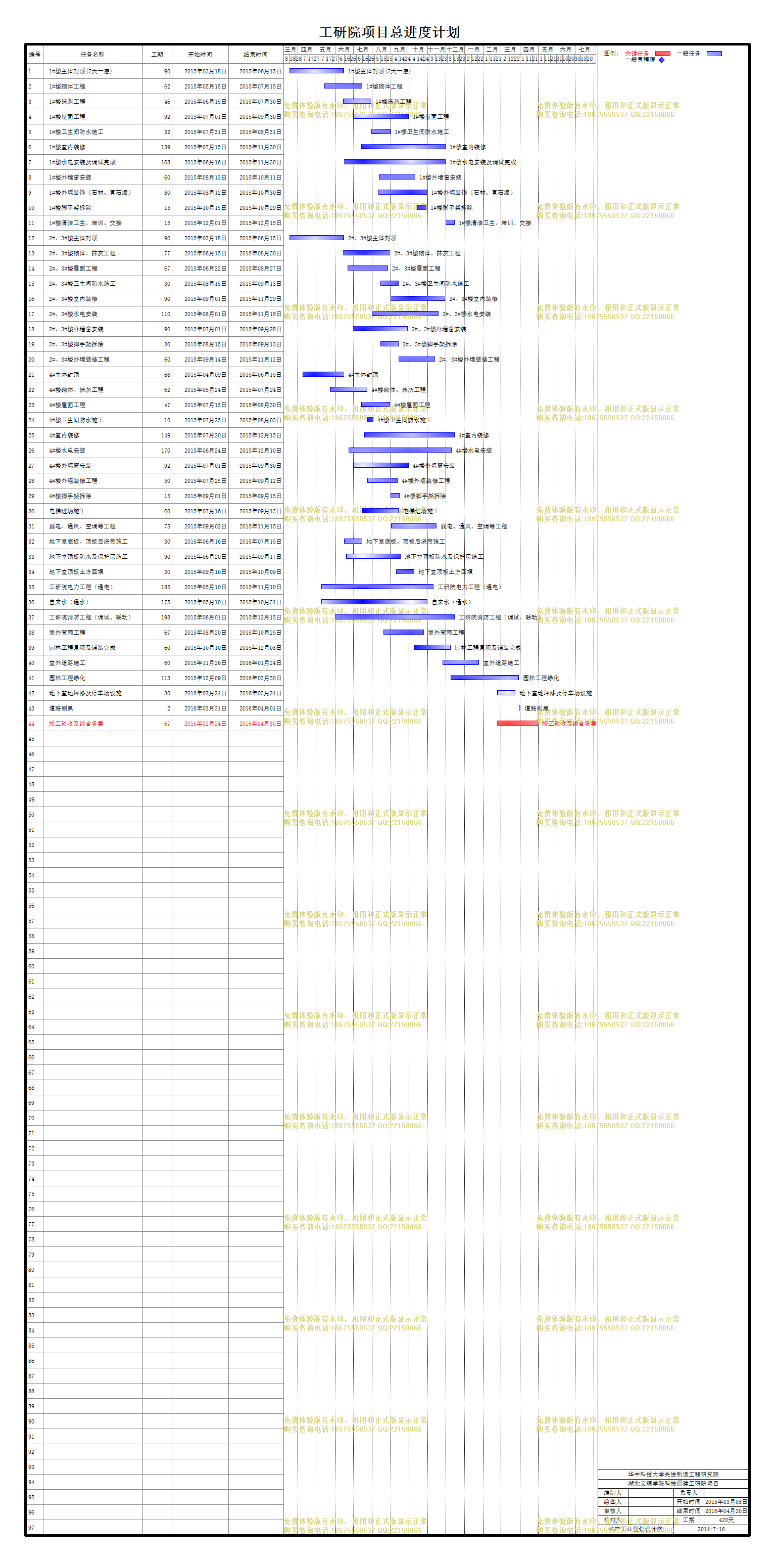Select table cell 2#、3#楼水电安装 in row 17
774x1560 pixels.
point(92,315)
